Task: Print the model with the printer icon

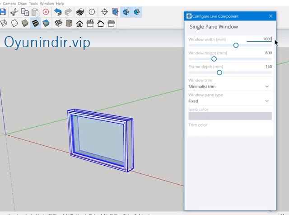Action: (x=80, y=12)
